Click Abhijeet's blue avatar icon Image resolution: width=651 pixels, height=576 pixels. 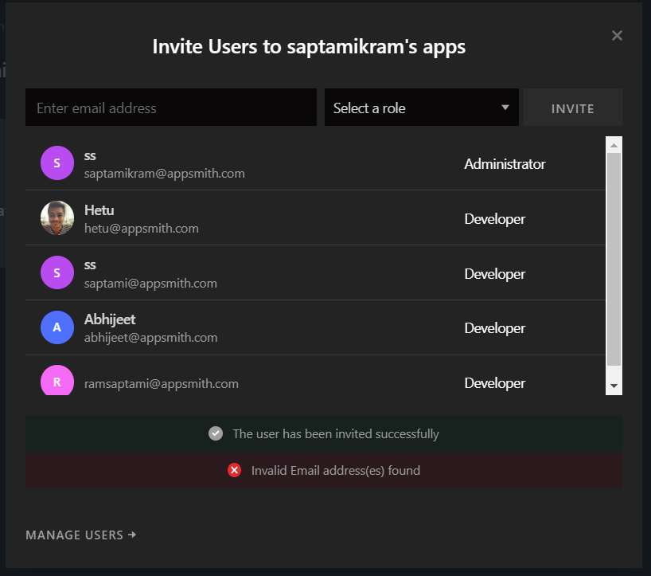(57, 327)
